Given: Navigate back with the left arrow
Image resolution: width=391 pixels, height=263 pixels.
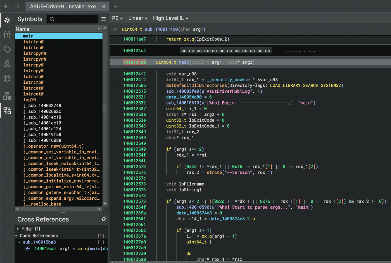Looking at the screenshot, I should (x=6, y=6).
